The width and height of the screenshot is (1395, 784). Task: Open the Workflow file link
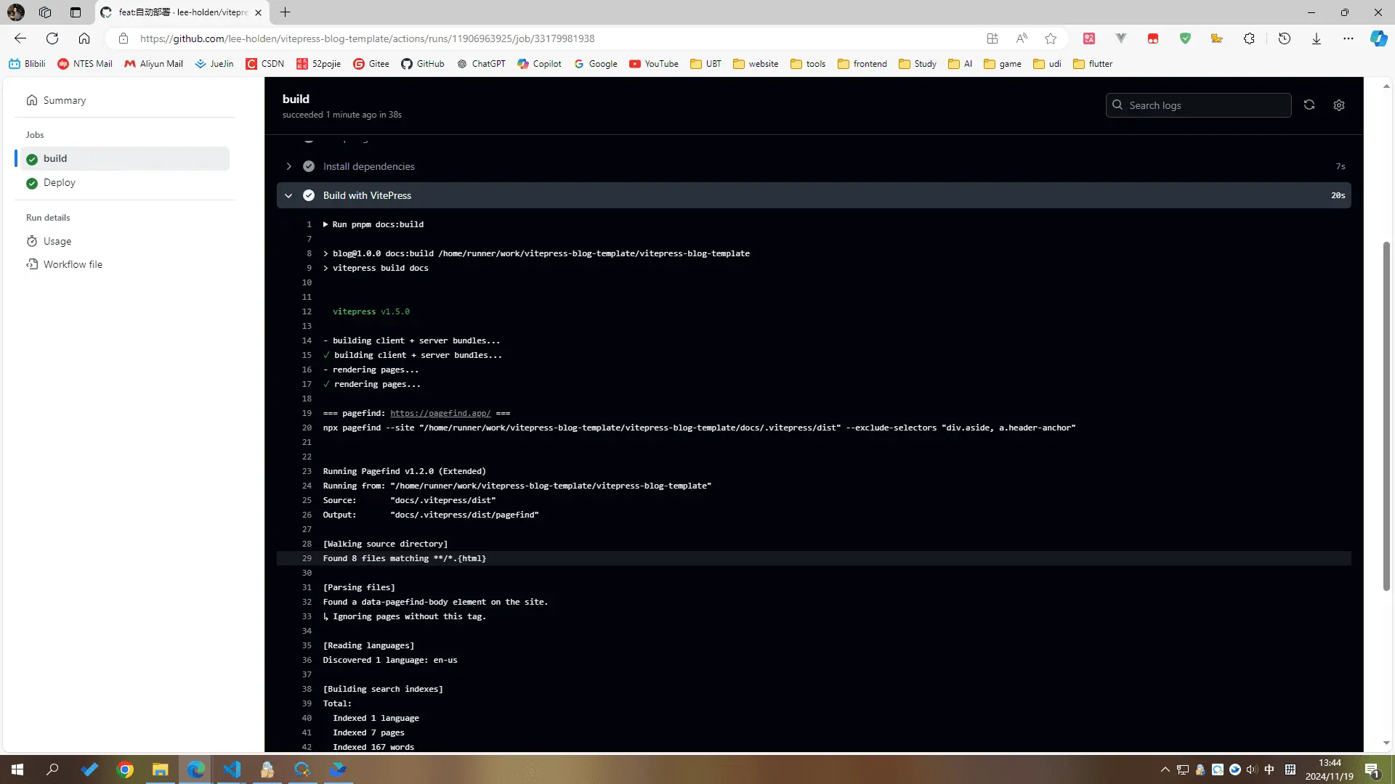pyautogui.click(x=73, y=264)
